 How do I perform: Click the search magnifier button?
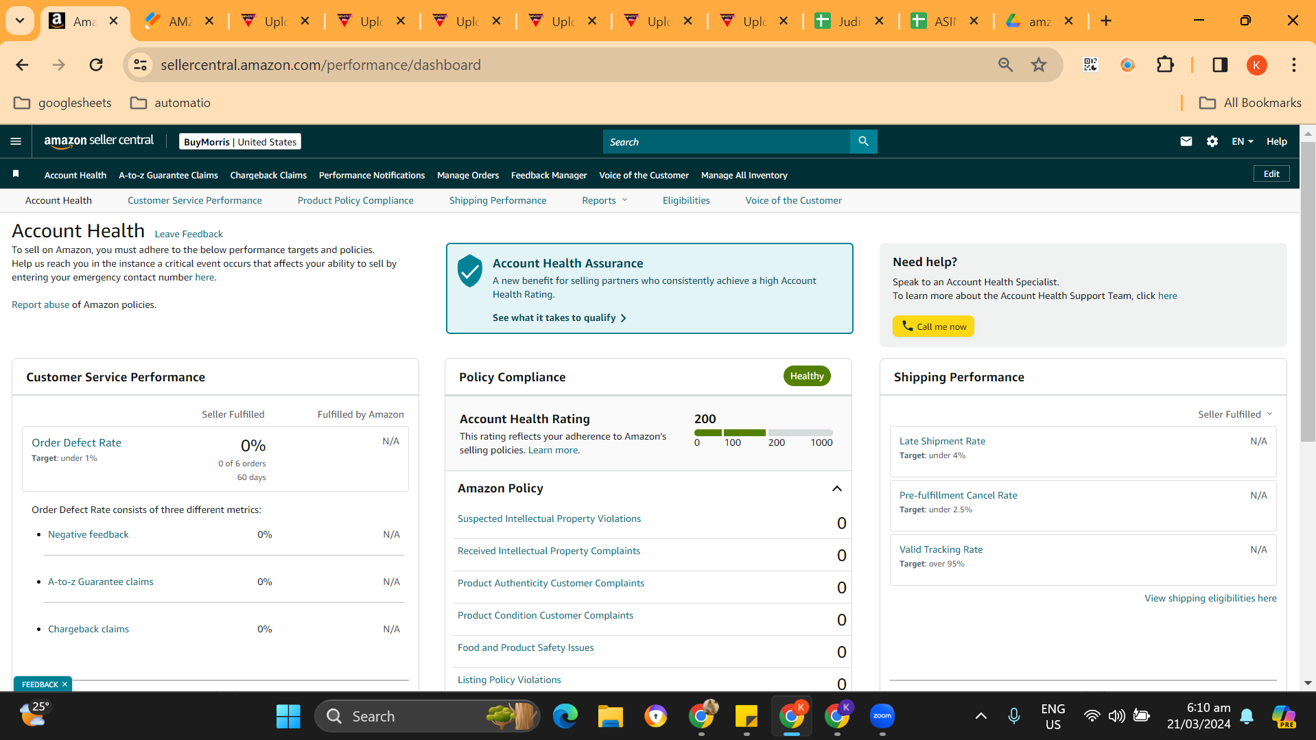(863, 141)
